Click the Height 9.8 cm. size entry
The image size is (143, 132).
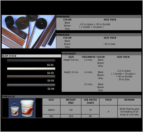pos(71,60)
